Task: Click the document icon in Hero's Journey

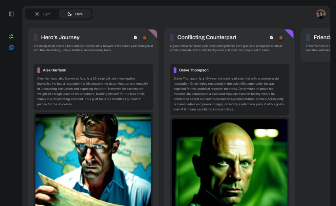Action: point(135,37)
